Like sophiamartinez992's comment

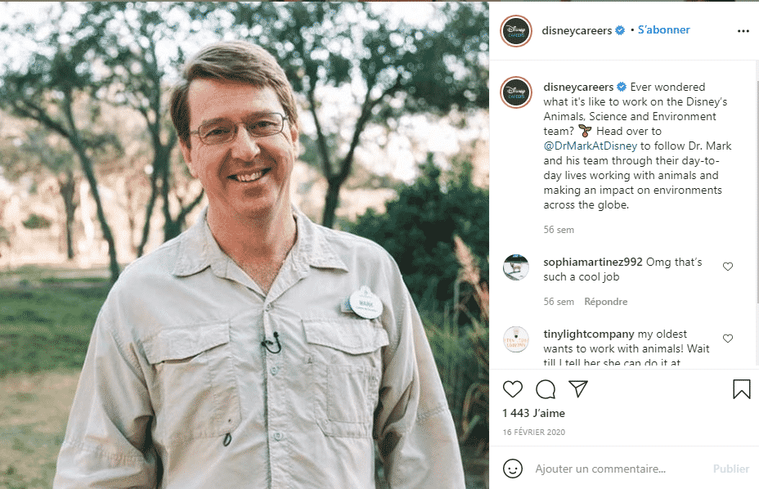pyautogui.click(x=728, y=267)
